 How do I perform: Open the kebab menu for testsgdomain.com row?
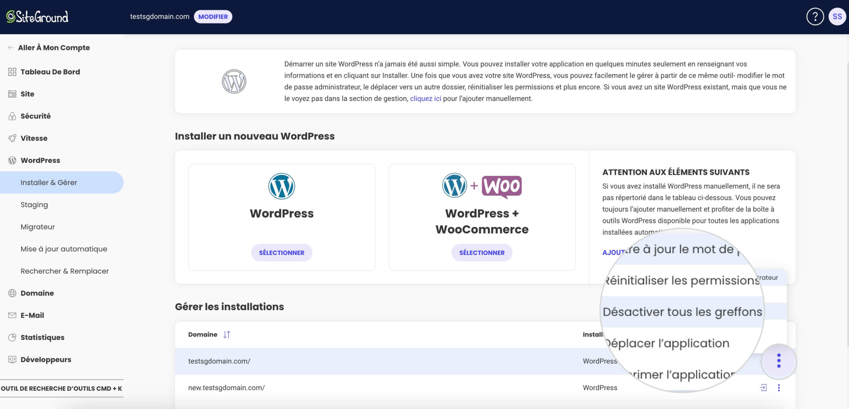pos(779,361)
